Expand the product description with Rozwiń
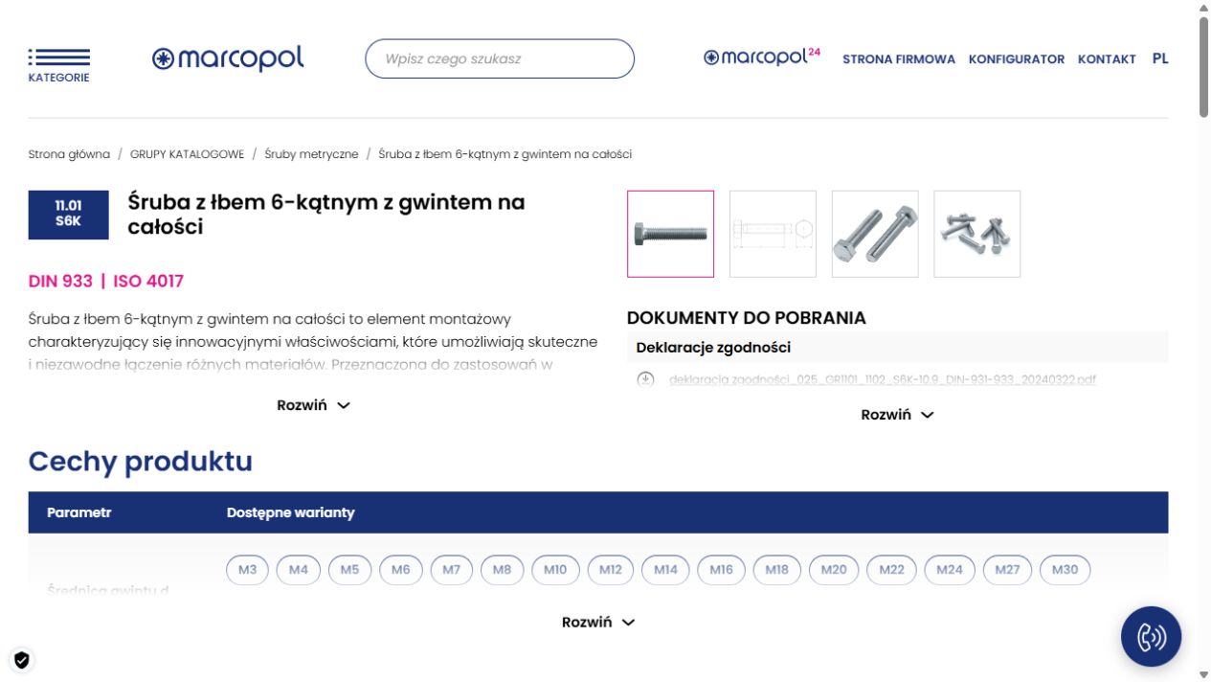Viewport: 1211px width, 682px height. click(314, 405)
